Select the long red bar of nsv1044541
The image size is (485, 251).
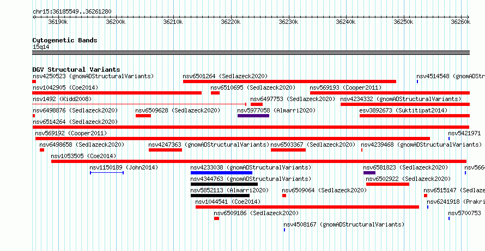[x=307, y=207]
